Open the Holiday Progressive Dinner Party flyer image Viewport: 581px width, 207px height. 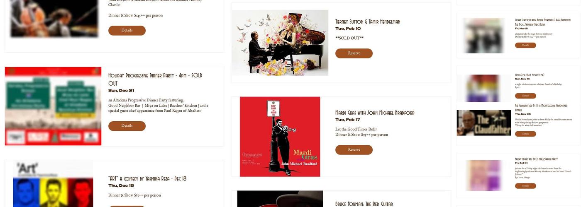pyautogui.click(x=53, y=106)
